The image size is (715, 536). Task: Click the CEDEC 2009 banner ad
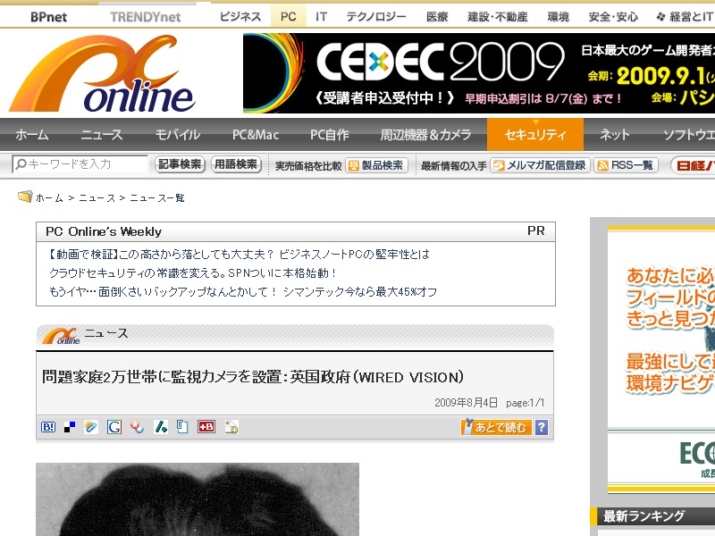pos(479,73)
